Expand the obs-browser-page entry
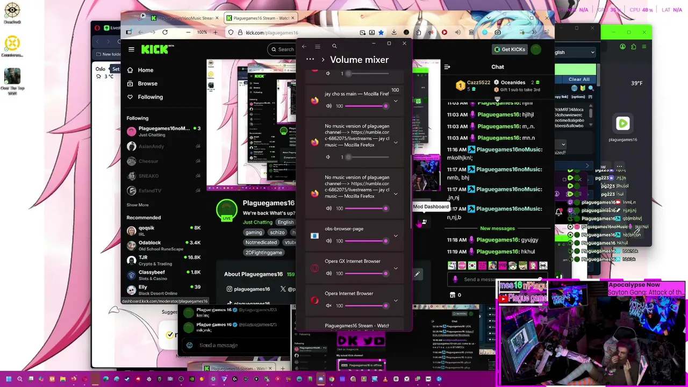This screenshot has width=688, height=387. point(396,235)
